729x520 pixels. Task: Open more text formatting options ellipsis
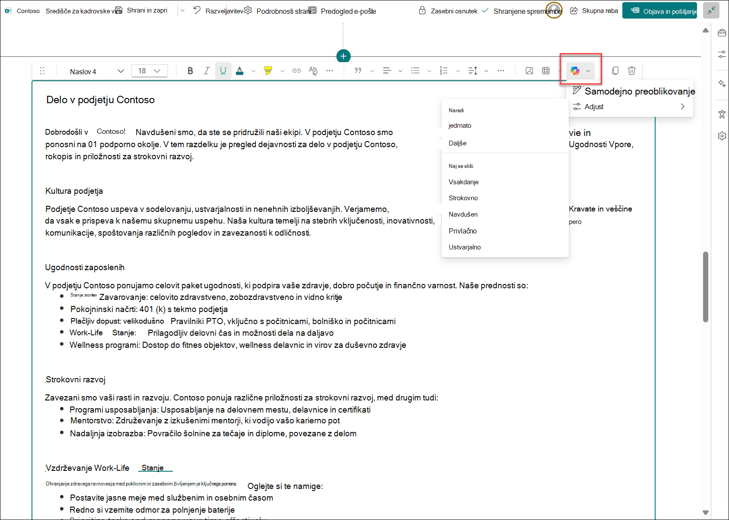click(330, 71)
